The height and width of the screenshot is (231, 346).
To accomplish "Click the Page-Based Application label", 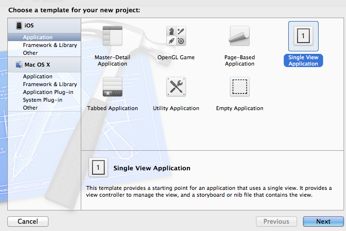I will tap(240, 61).
